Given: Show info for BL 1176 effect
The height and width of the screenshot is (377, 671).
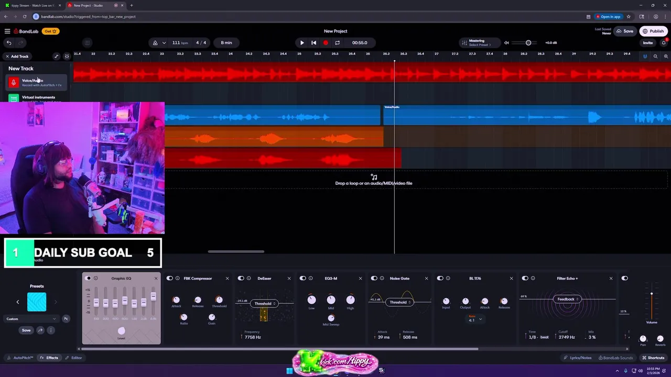Looking at the screenshot, I should tap(448, 279).
